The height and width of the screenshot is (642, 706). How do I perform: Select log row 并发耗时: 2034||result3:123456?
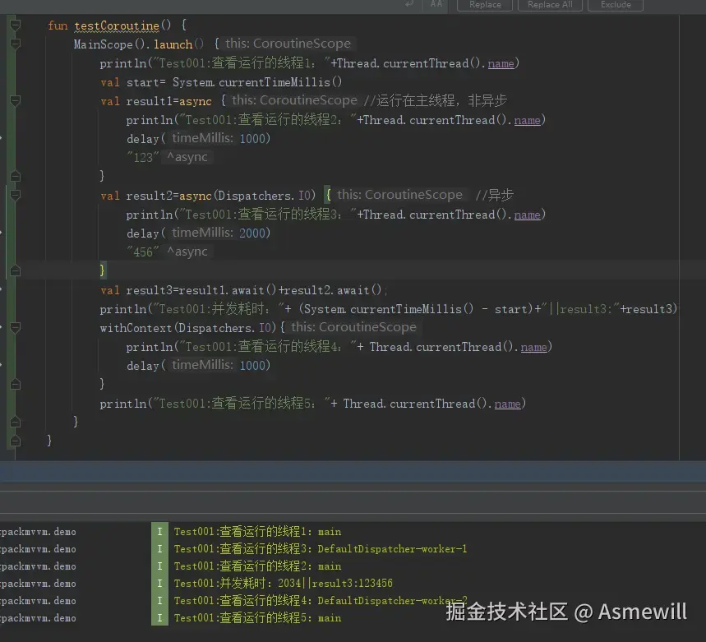click(284, 583)
